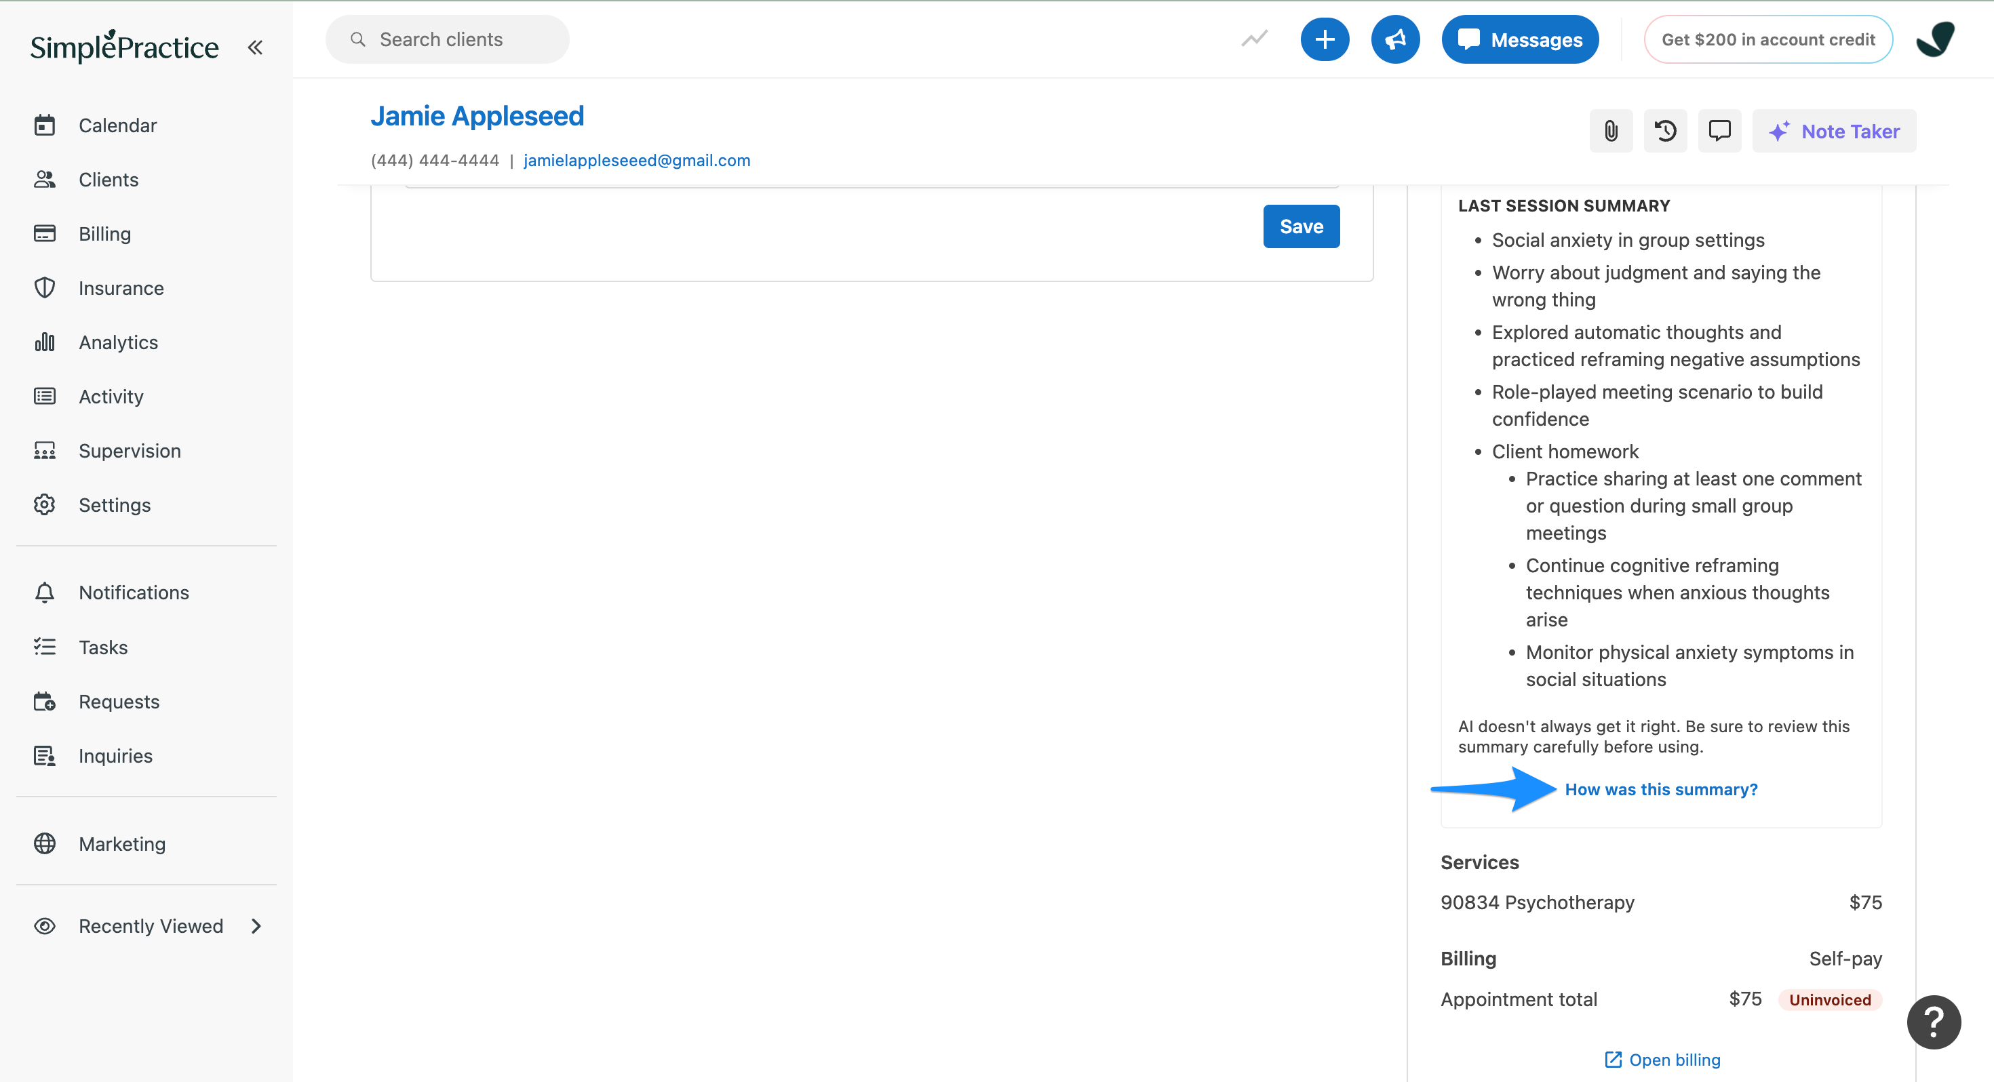Click Get $200 in account credit
Image resolution: width=1994 pixels, height=1082 pixels.
[x=1768, y=39]
